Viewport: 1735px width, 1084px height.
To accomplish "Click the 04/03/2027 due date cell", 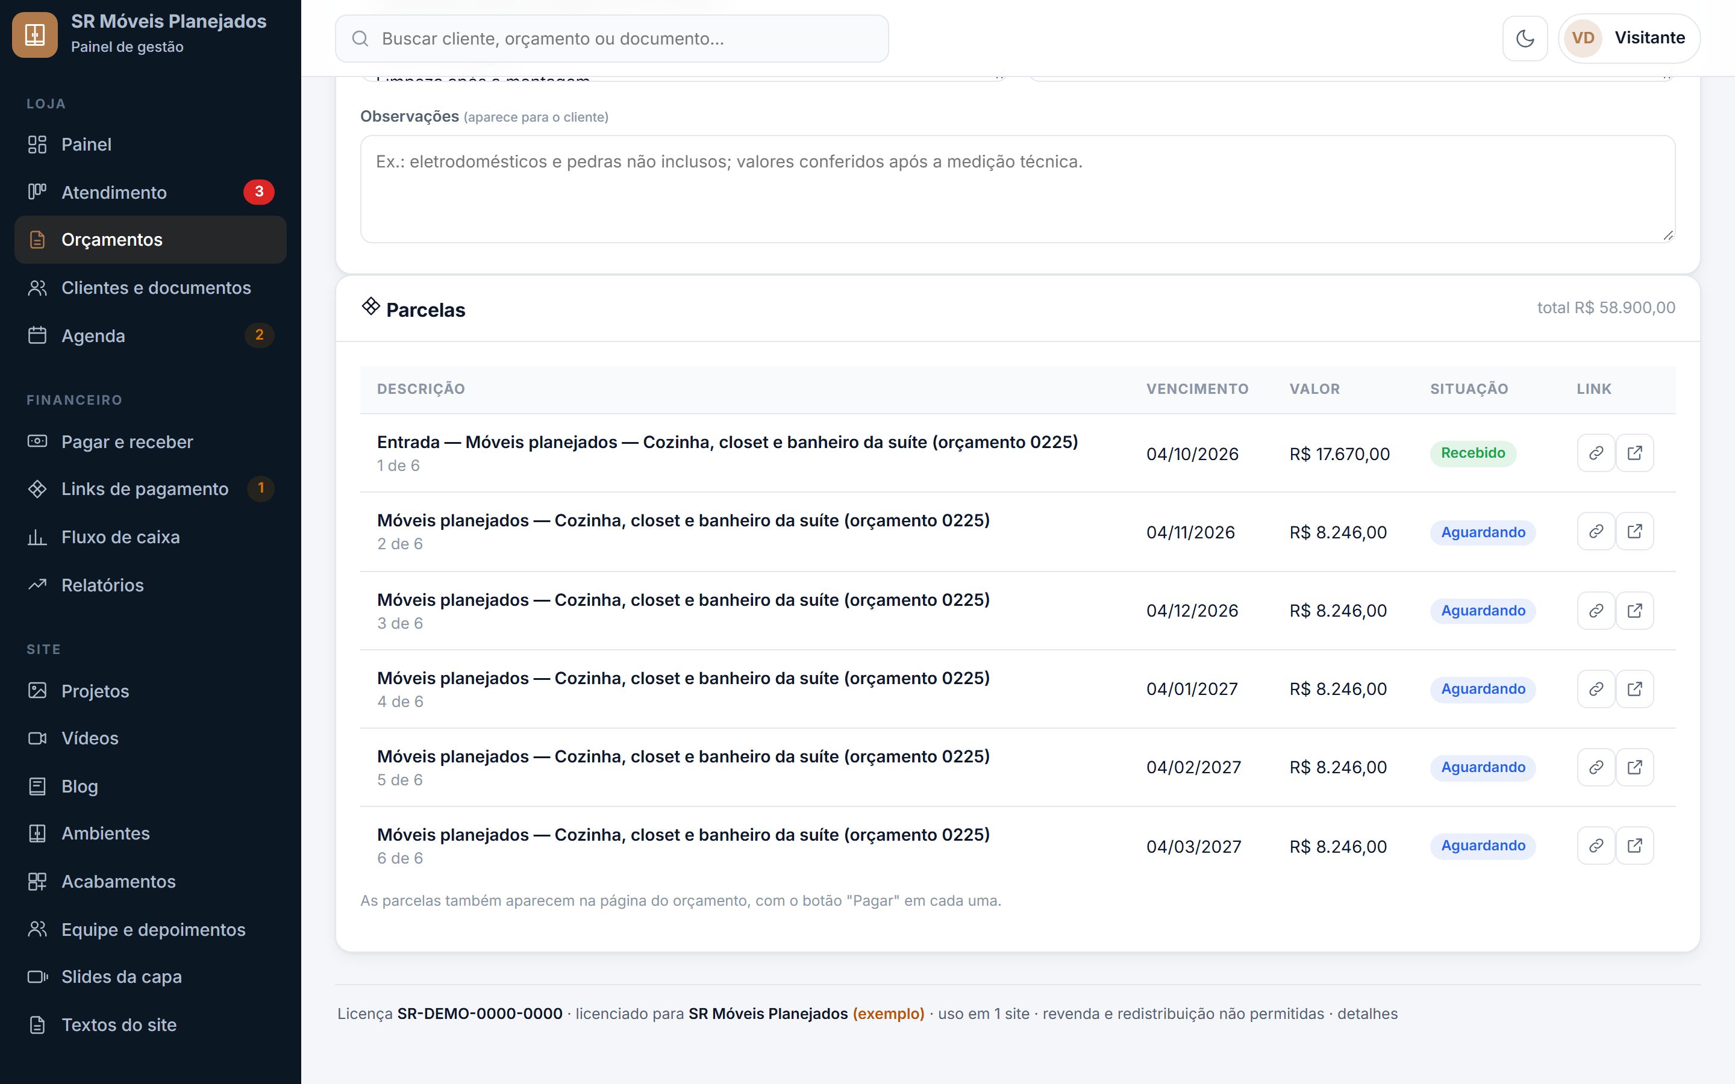I will point(1193,847).
